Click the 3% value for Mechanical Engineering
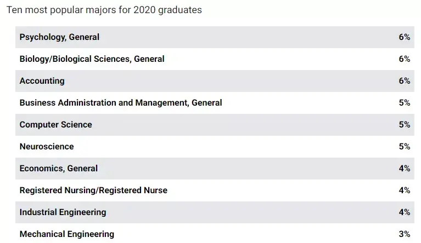 click(405, 234)
